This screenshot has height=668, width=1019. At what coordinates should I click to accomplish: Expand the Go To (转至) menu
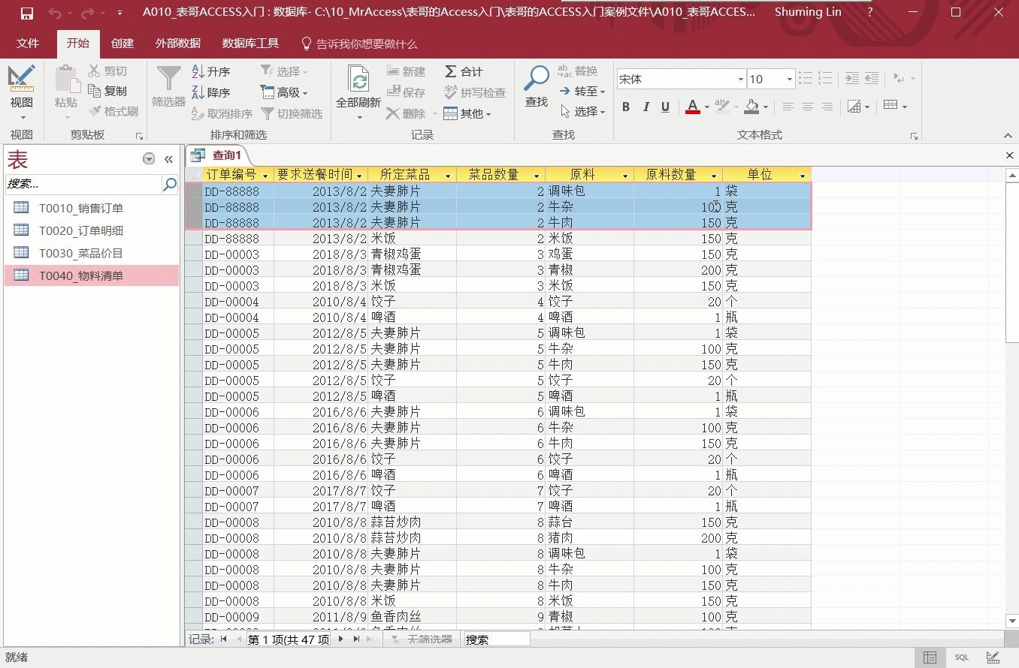582,91
